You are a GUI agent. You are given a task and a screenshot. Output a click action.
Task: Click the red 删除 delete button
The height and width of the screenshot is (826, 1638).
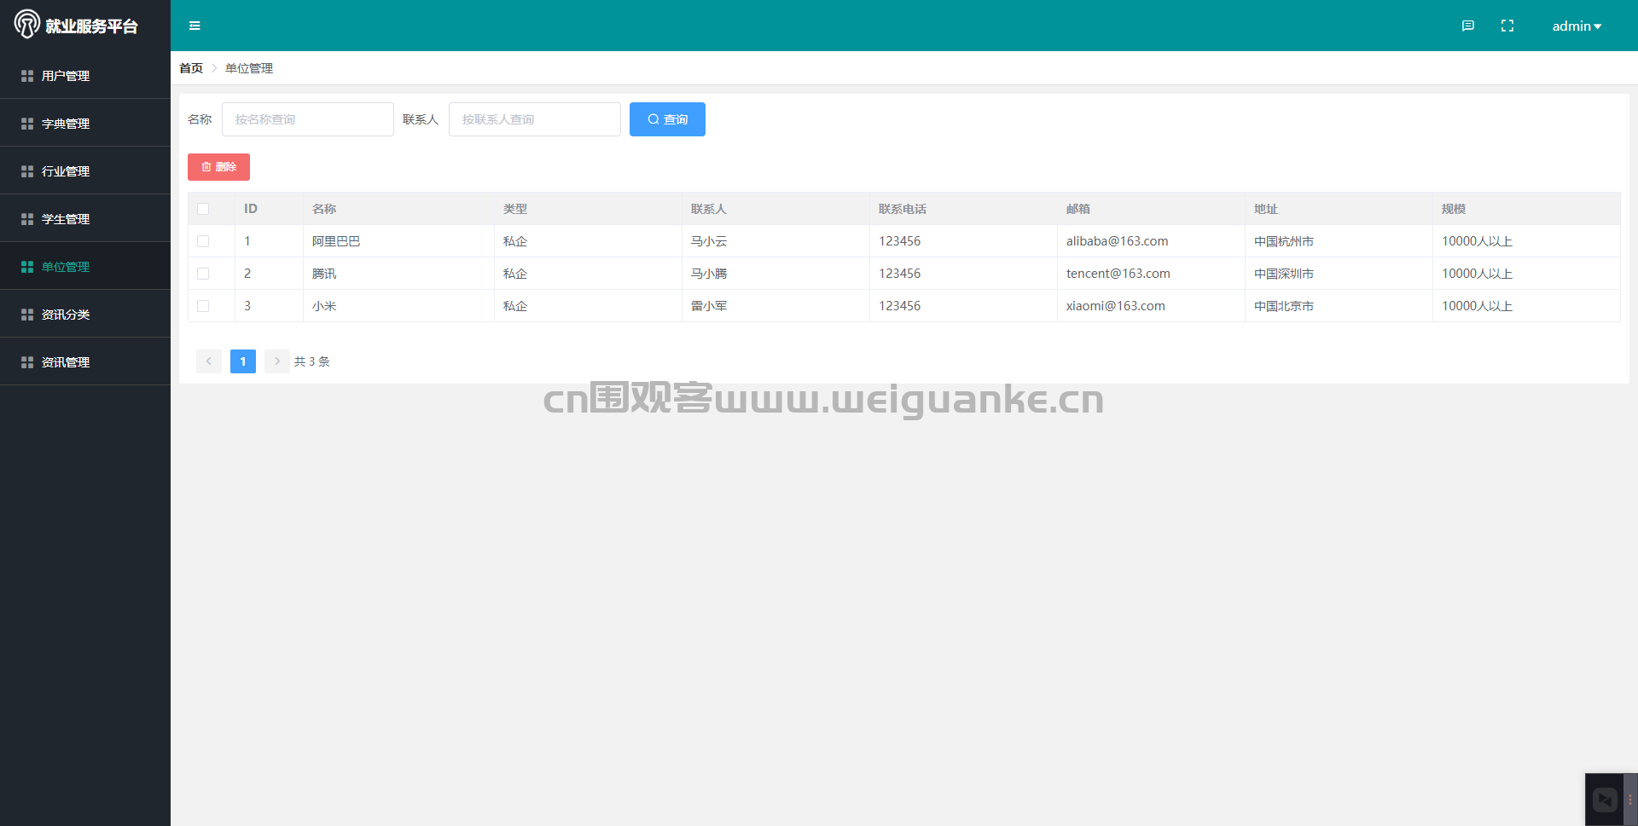[x=218, y=167]
